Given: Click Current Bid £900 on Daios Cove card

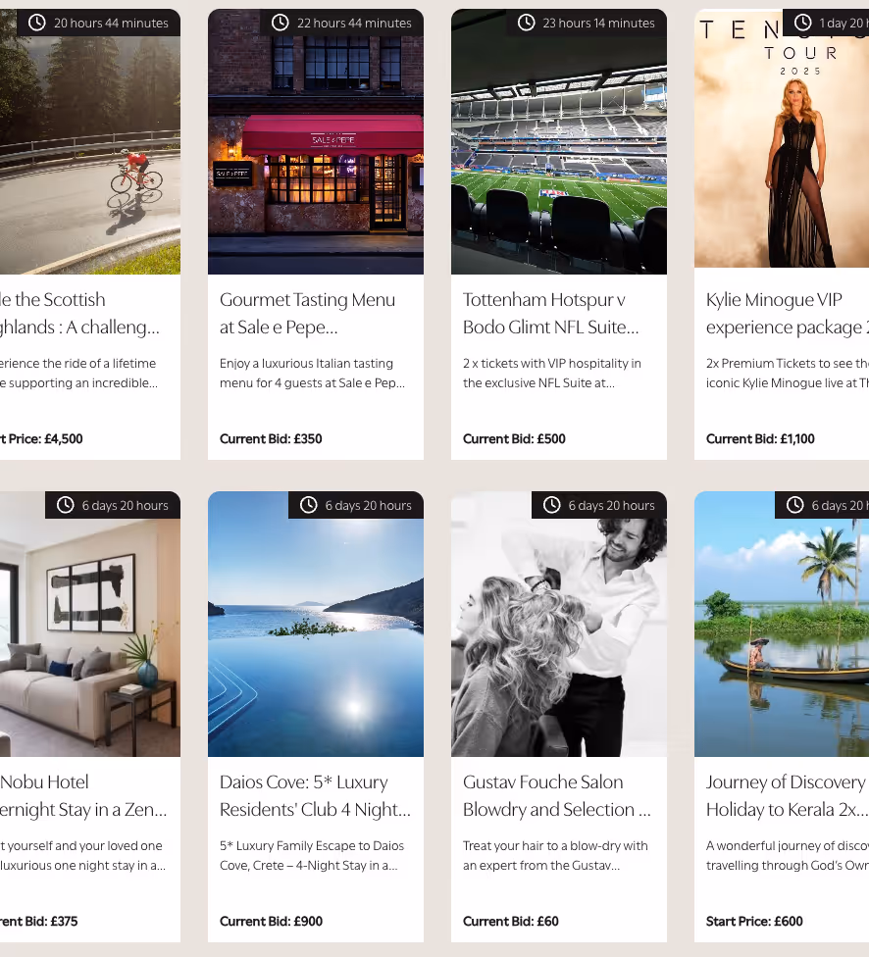Looking at the screenshot, I should (x=271, y=921).
